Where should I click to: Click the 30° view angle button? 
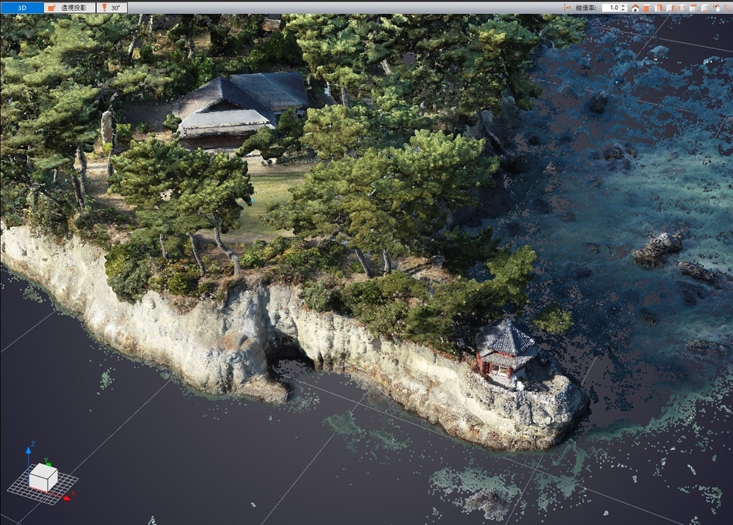[x=112, y=7]
